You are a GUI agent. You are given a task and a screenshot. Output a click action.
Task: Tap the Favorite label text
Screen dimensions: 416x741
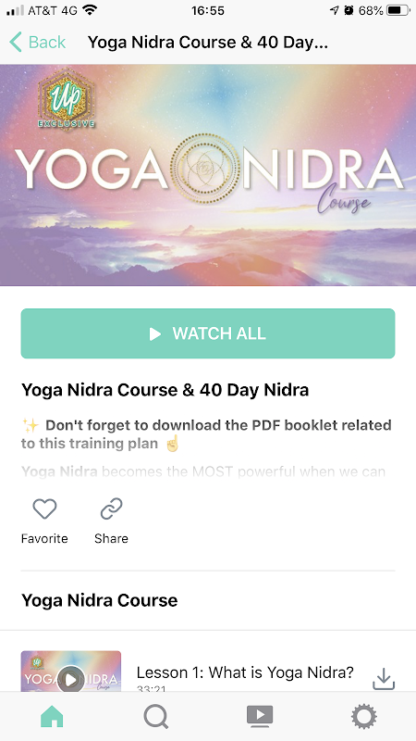[44, 538]
